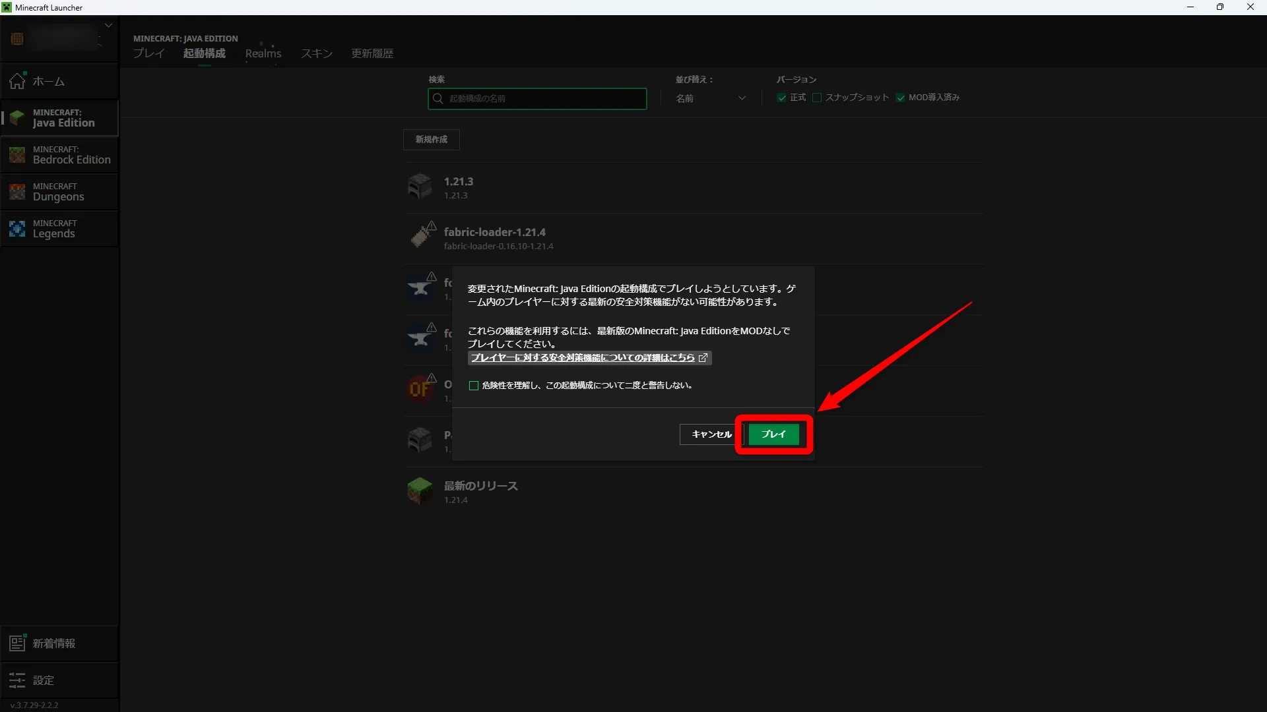Close the Minecraft Launcher window

click(1251, 7)
